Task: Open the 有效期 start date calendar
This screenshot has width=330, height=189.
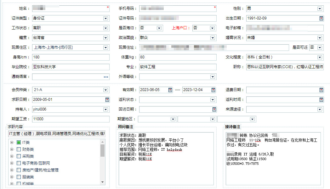Action: point(170,90)
